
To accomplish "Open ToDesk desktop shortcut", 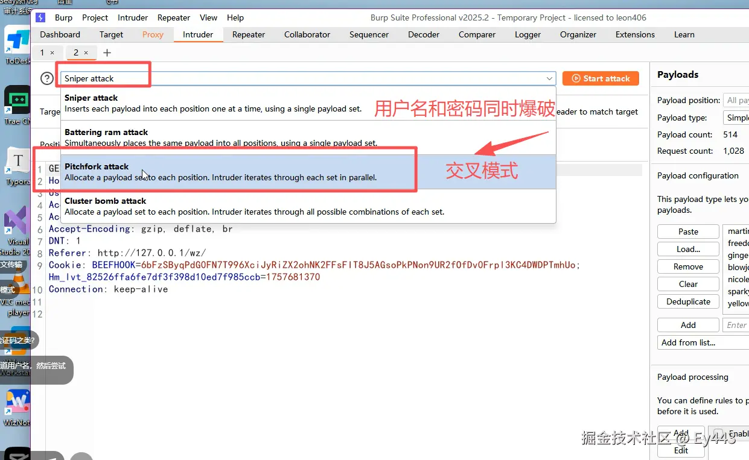I will pos(18,46).
